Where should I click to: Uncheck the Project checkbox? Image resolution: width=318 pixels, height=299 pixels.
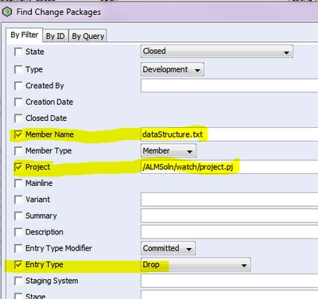(x=18, y=167)
